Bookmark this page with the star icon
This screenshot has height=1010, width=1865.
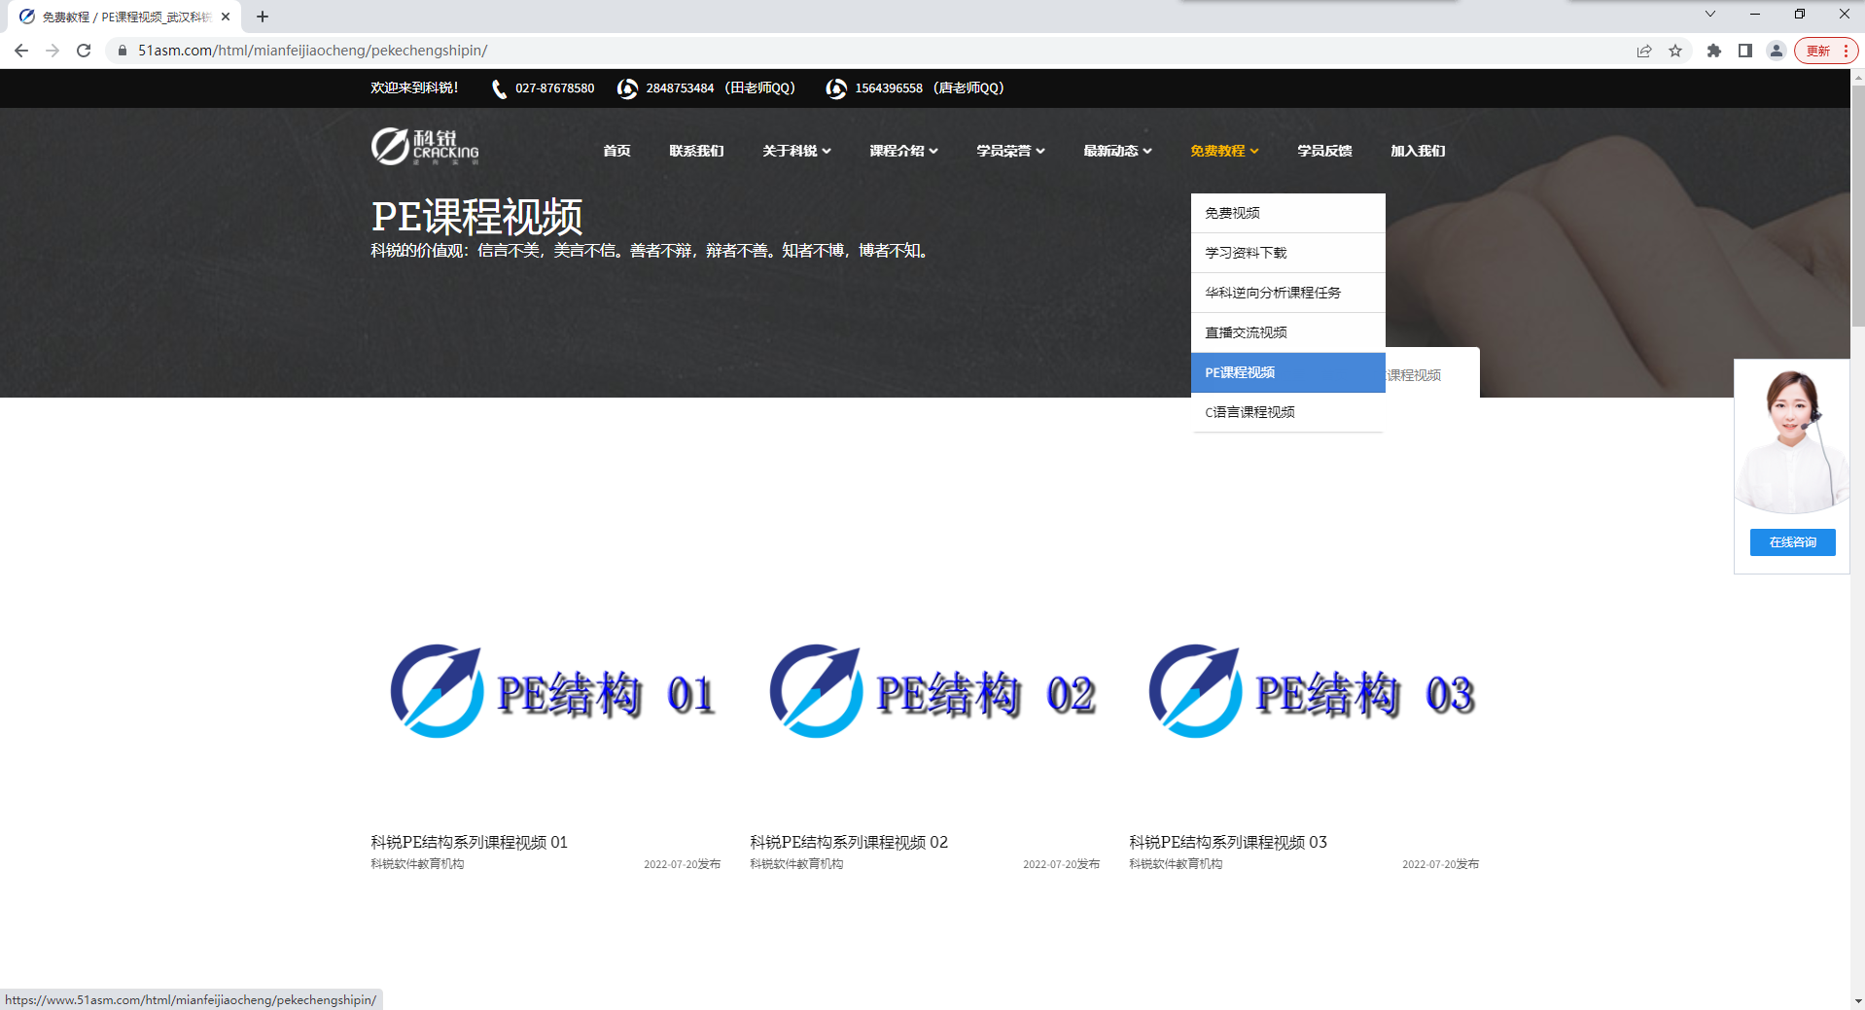1675,51
